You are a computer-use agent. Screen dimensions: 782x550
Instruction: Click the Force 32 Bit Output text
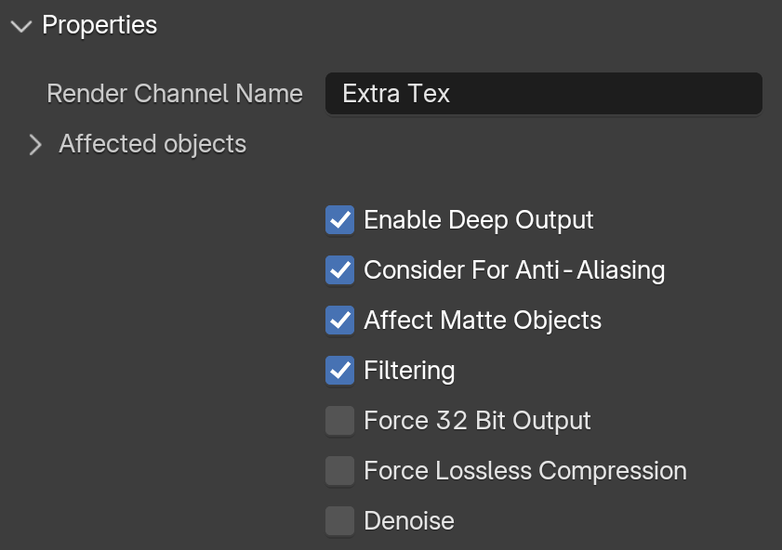click(477, 421)
